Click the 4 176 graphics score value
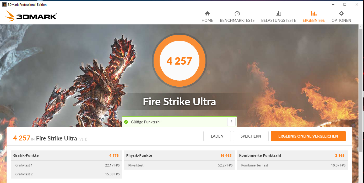The height and width of the screenshot is (183, 364). [x=114, y=155]
